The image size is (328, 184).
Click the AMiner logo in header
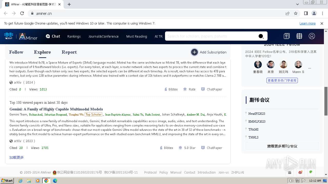pyautogui.click(x=28, y=36)
